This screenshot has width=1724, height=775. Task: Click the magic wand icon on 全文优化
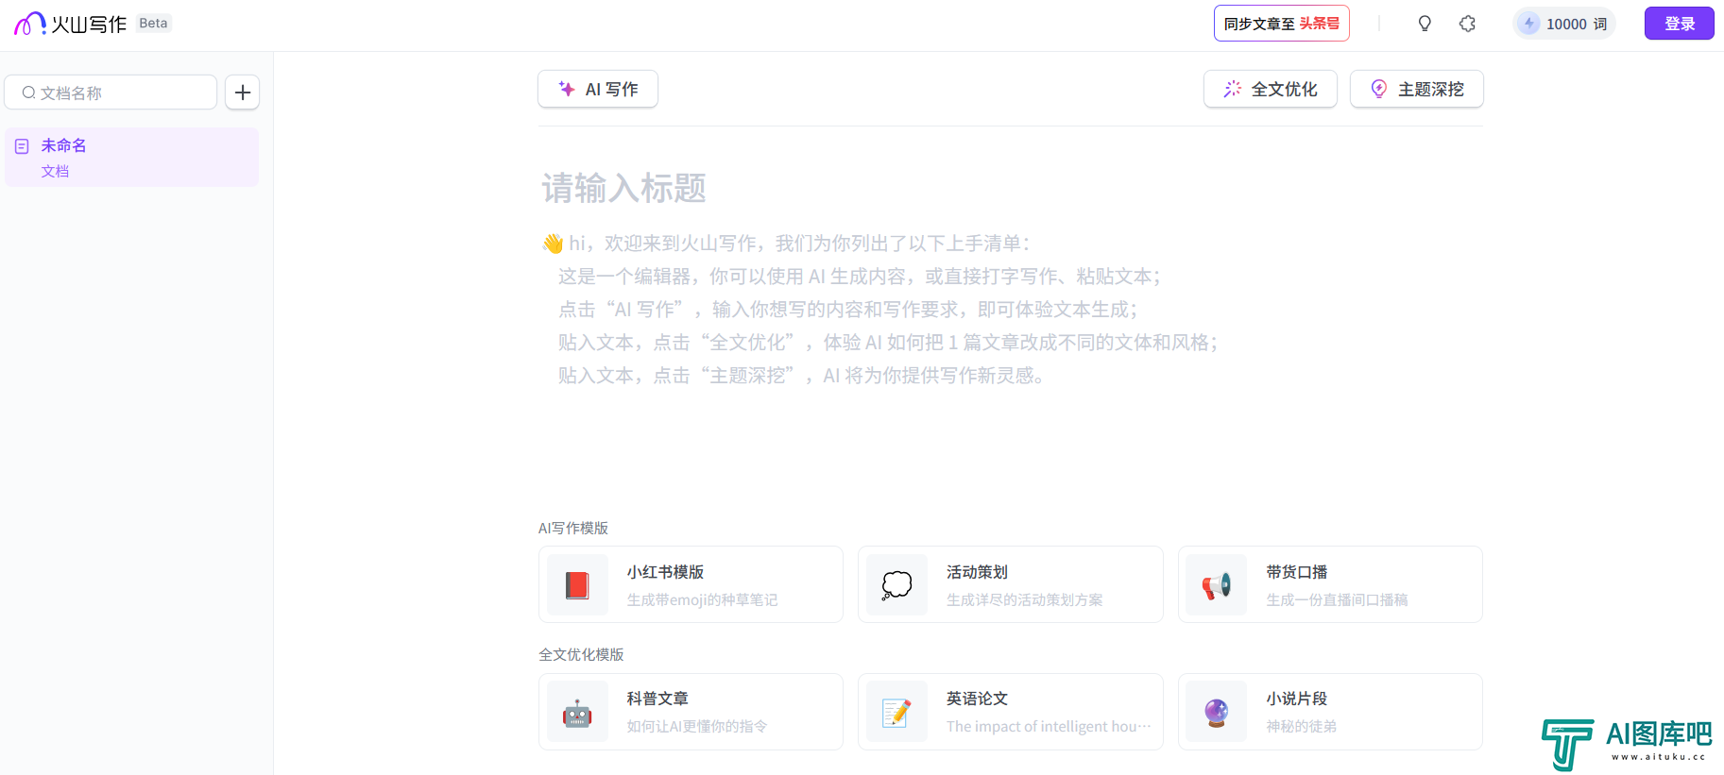click(x=1233, y=89)
